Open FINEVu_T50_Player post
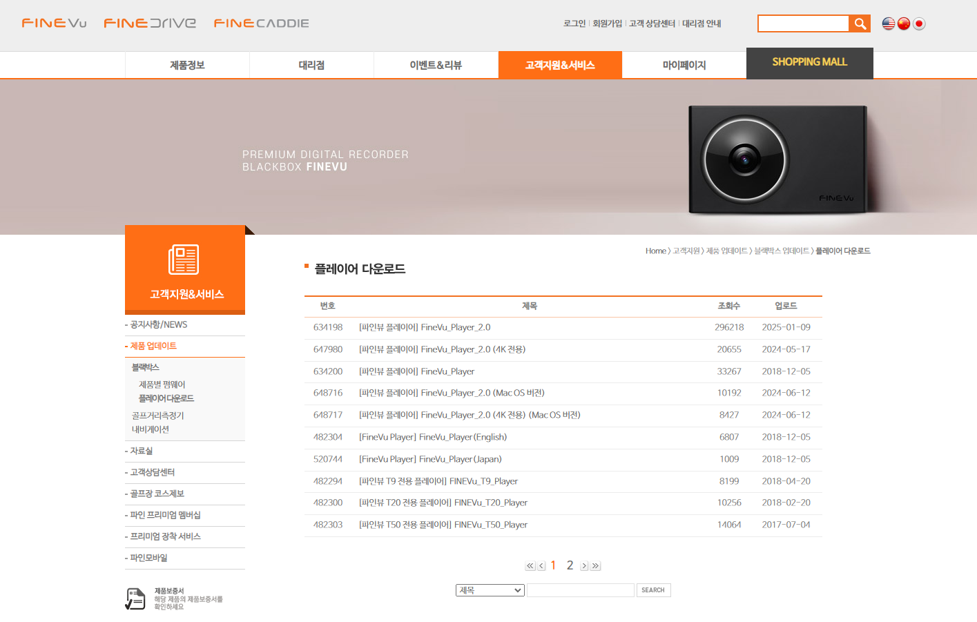 tap(443, 525)
